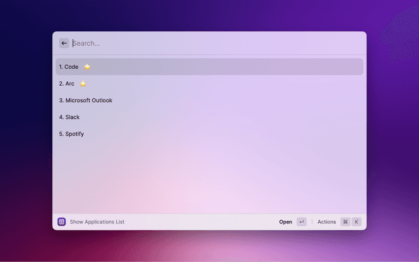Click the Return key icon beside Open
Image resolution: width=419 pixels, height=262 pixels.
[x=301, y=222]
